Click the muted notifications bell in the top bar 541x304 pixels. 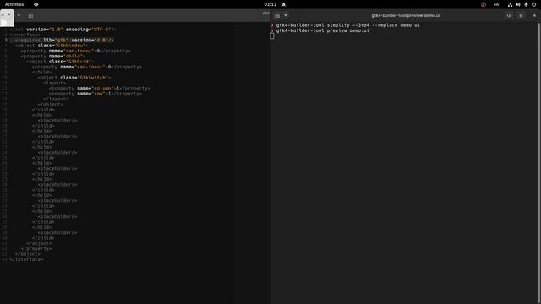[x=284, y=4]
